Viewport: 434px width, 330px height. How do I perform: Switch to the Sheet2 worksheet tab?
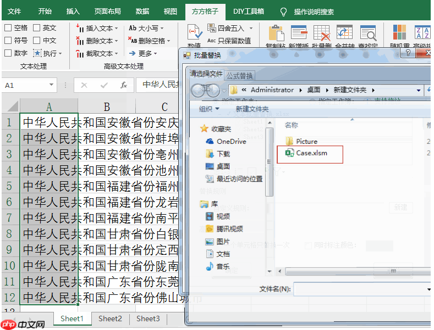click(x=110, y=318)
